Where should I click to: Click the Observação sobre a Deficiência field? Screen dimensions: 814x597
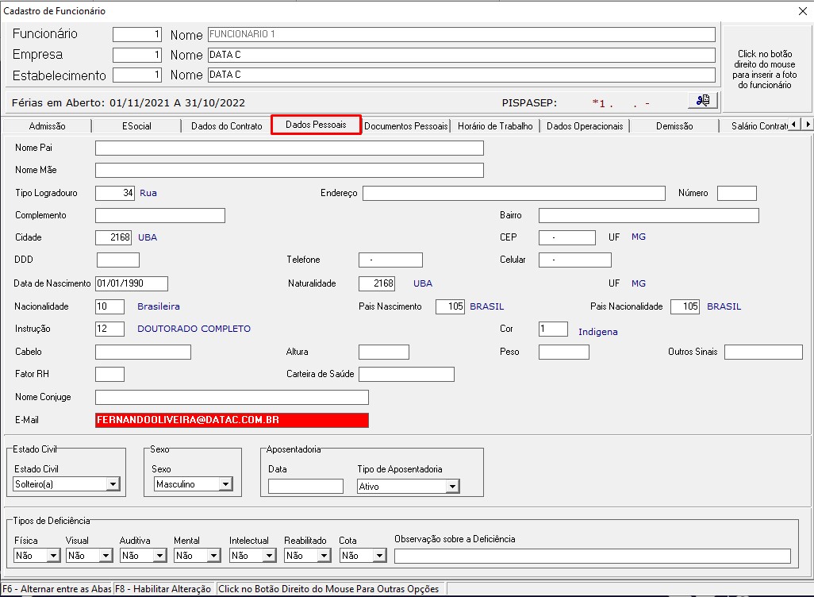click(x=593, y=556)
